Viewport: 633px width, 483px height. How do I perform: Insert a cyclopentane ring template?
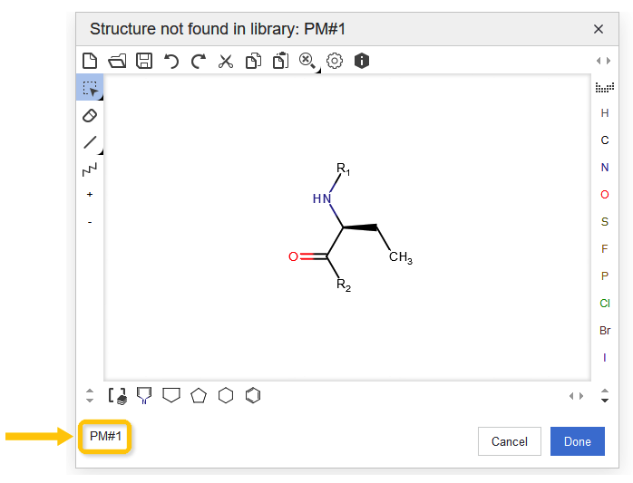point(199,395)
